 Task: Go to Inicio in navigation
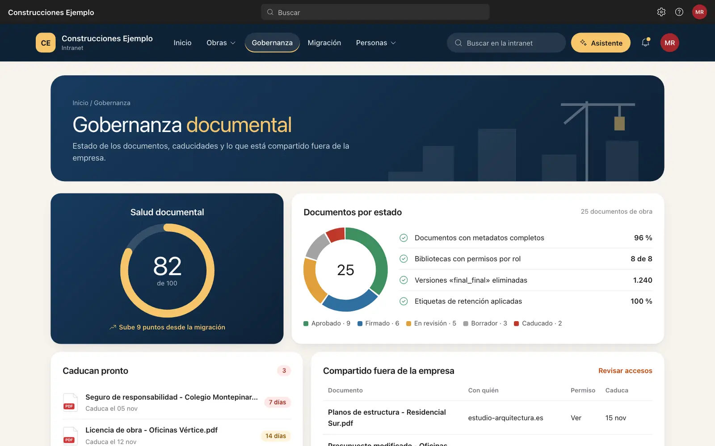pyautogui.click(x=182, y=43)
